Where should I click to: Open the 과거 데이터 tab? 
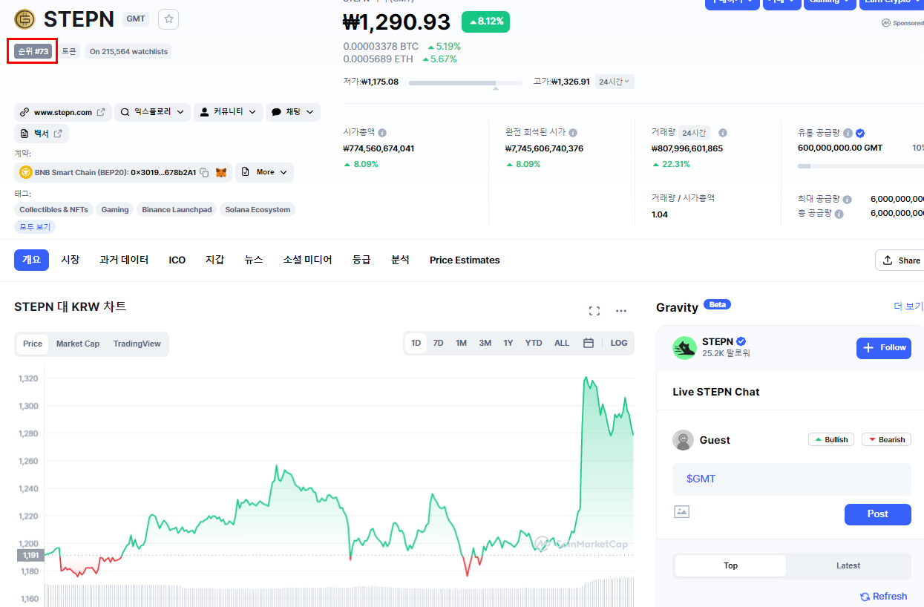124,260
